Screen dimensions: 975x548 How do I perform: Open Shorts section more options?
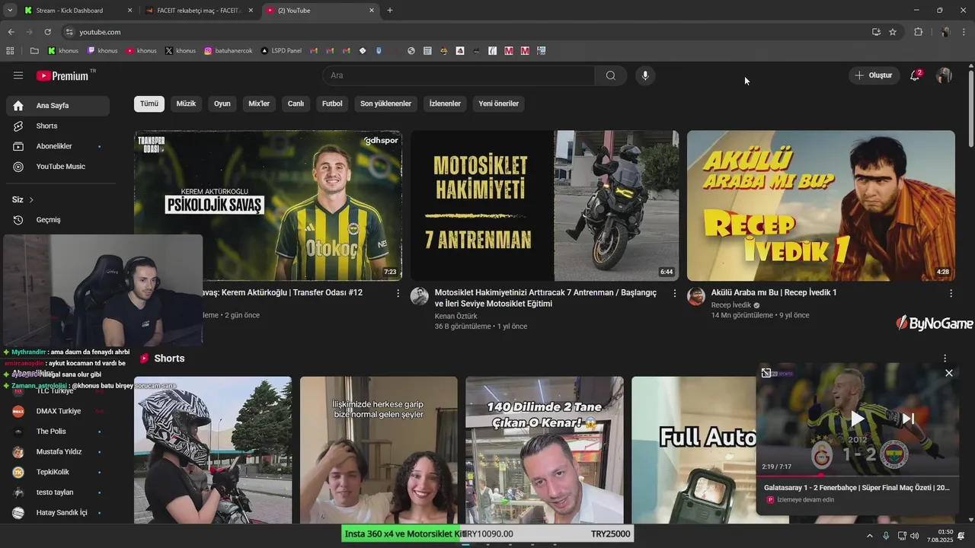pyautogui.click(x=945, y=358)
